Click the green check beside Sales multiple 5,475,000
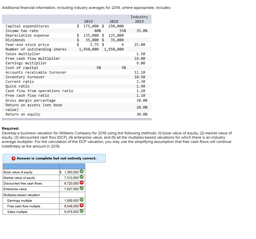The image size is (256, 239). click(x=82, y=211)
